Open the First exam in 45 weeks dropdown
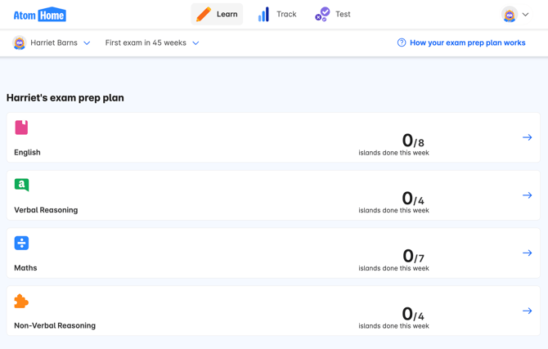 tap(195, 43)
